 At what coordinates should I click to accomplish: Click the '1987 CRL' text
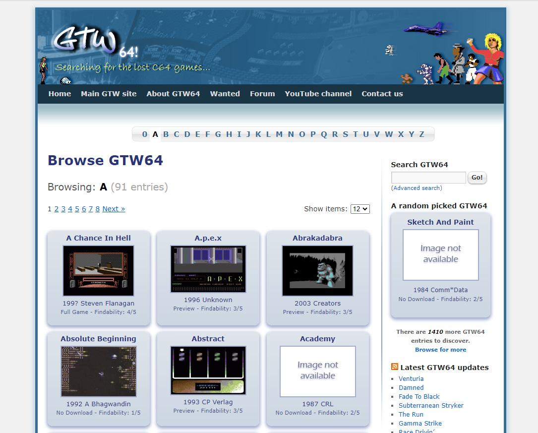[317, 404]
